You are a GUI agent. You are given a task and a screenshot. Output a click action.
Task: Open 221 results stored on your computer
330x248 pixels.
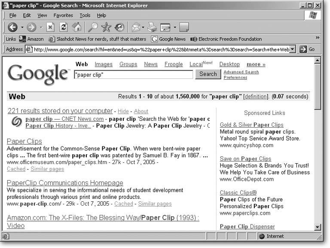pos(60,111)
